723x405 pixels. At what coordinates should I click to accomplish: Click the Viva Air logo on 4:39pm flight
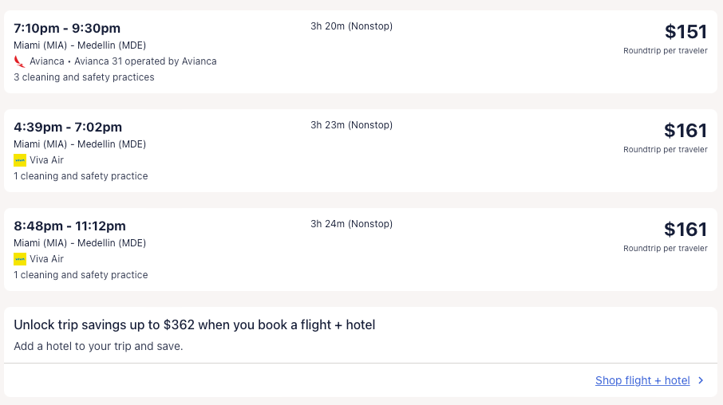(20, 160)
